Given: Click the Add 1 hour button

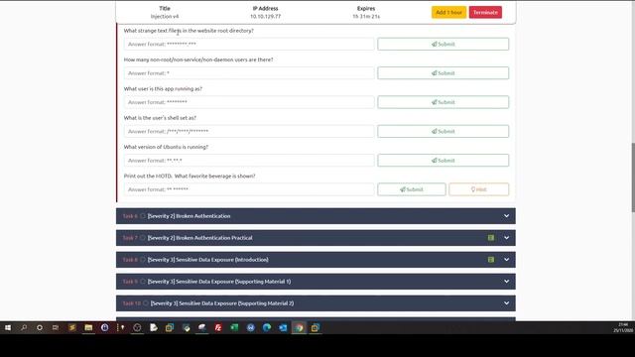Looking at the screenshot, I should 448,12.
